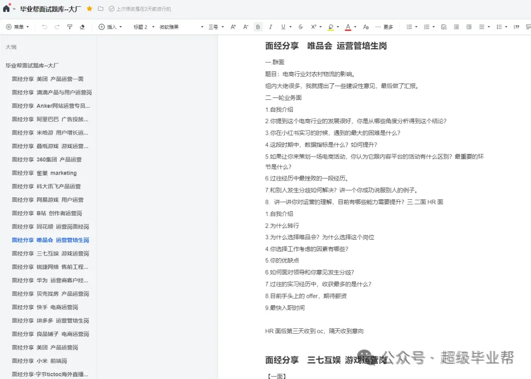Image resolution: width=531 pixels, height=379 pixels.
Task: Open the 插入 insert menu
Action: (x=110, y=27)
